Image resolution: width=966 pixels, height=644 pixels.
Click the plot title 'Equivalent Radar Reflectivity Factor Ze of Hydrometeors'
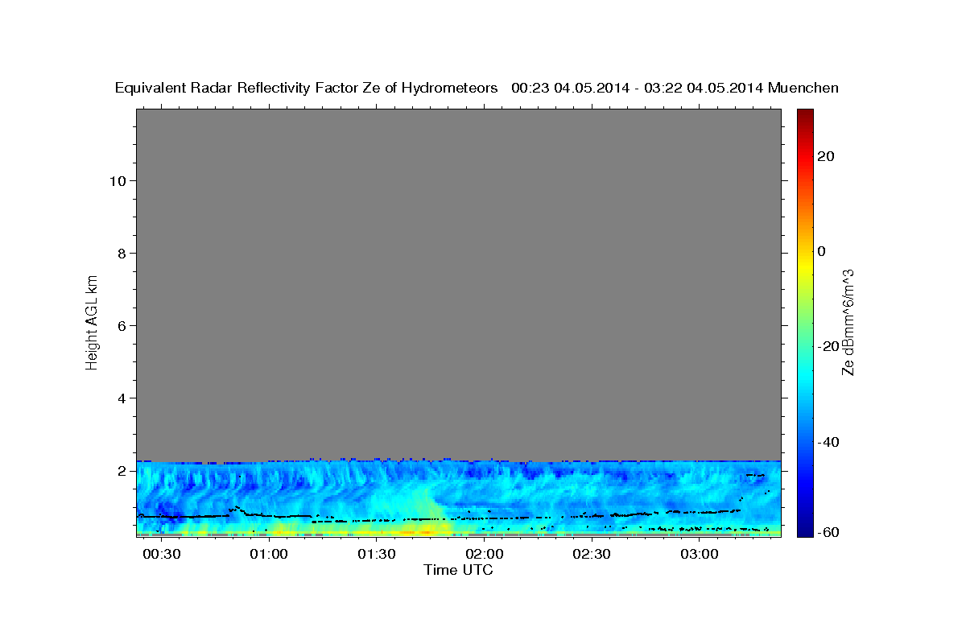pos(306,88)
